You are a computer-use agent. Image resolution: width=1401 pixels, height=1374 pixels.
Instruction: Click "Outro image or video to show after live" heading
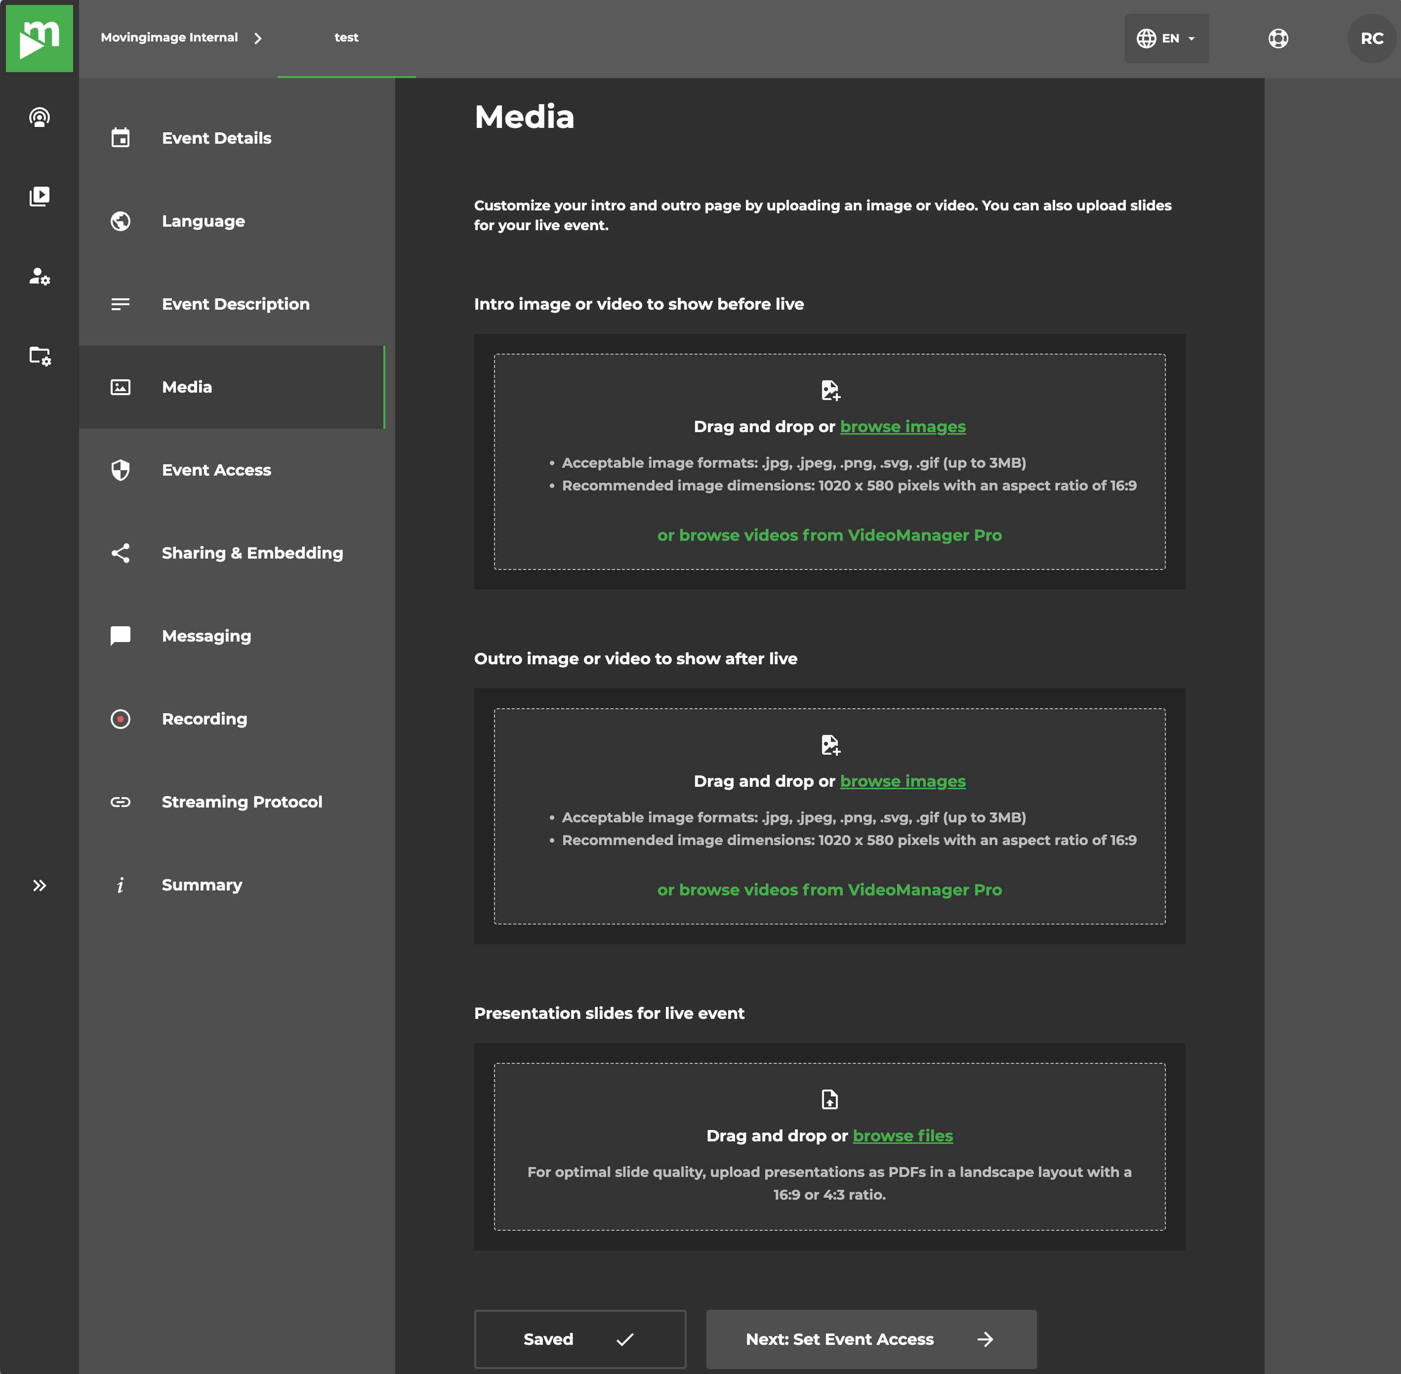tap(635, 658)
